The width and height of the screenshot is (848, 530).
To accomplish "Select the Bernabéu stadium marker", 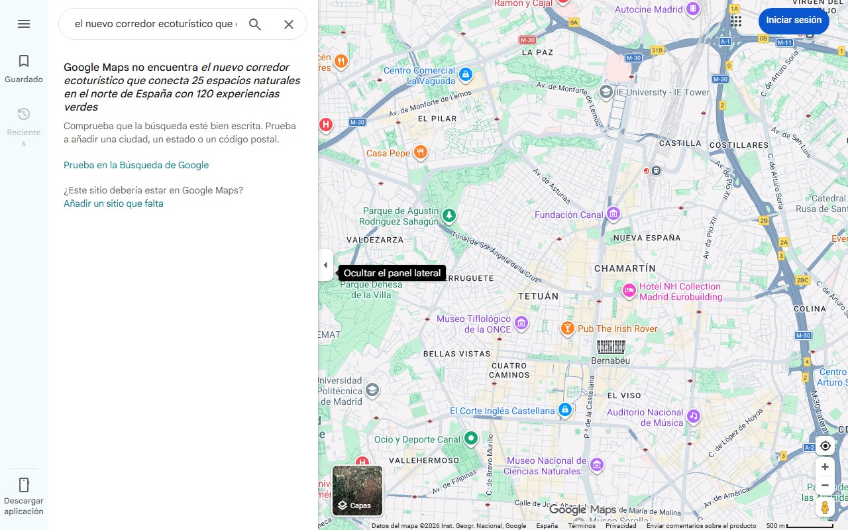I will (611, 346).
